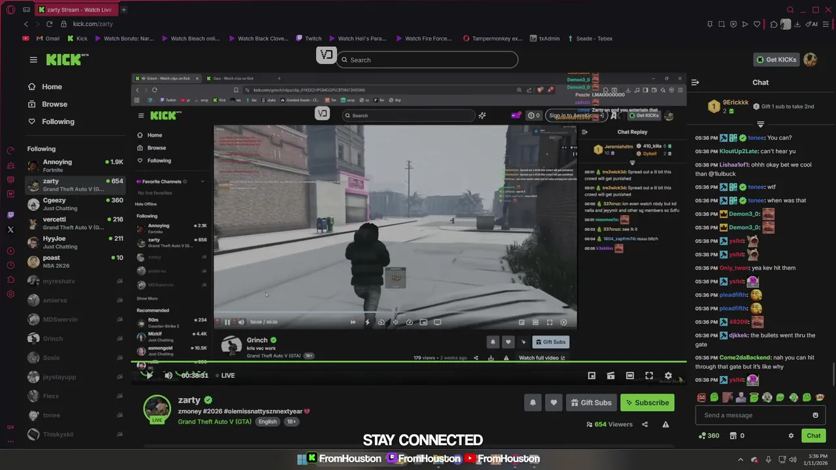
Task: Open Opera easy setup menu icon
Action: tap(826, 24)
